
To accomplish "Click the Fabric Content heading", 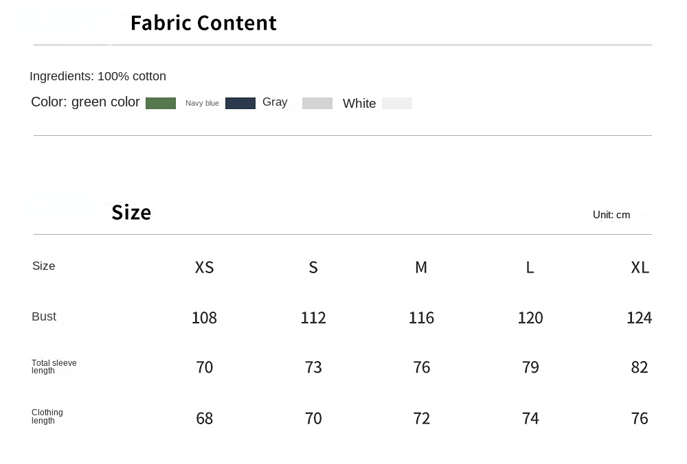I will click(x=203, y=23).
